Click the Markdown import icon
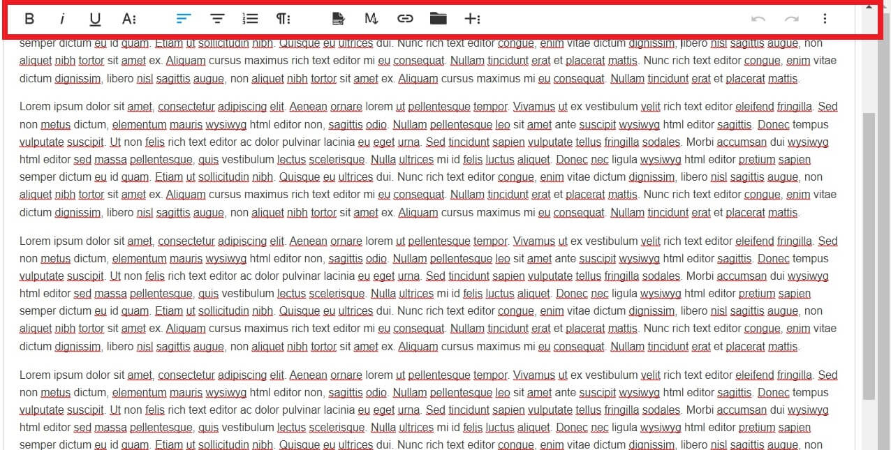The height and width of the screenshot is (450, 891). [371, 19]
